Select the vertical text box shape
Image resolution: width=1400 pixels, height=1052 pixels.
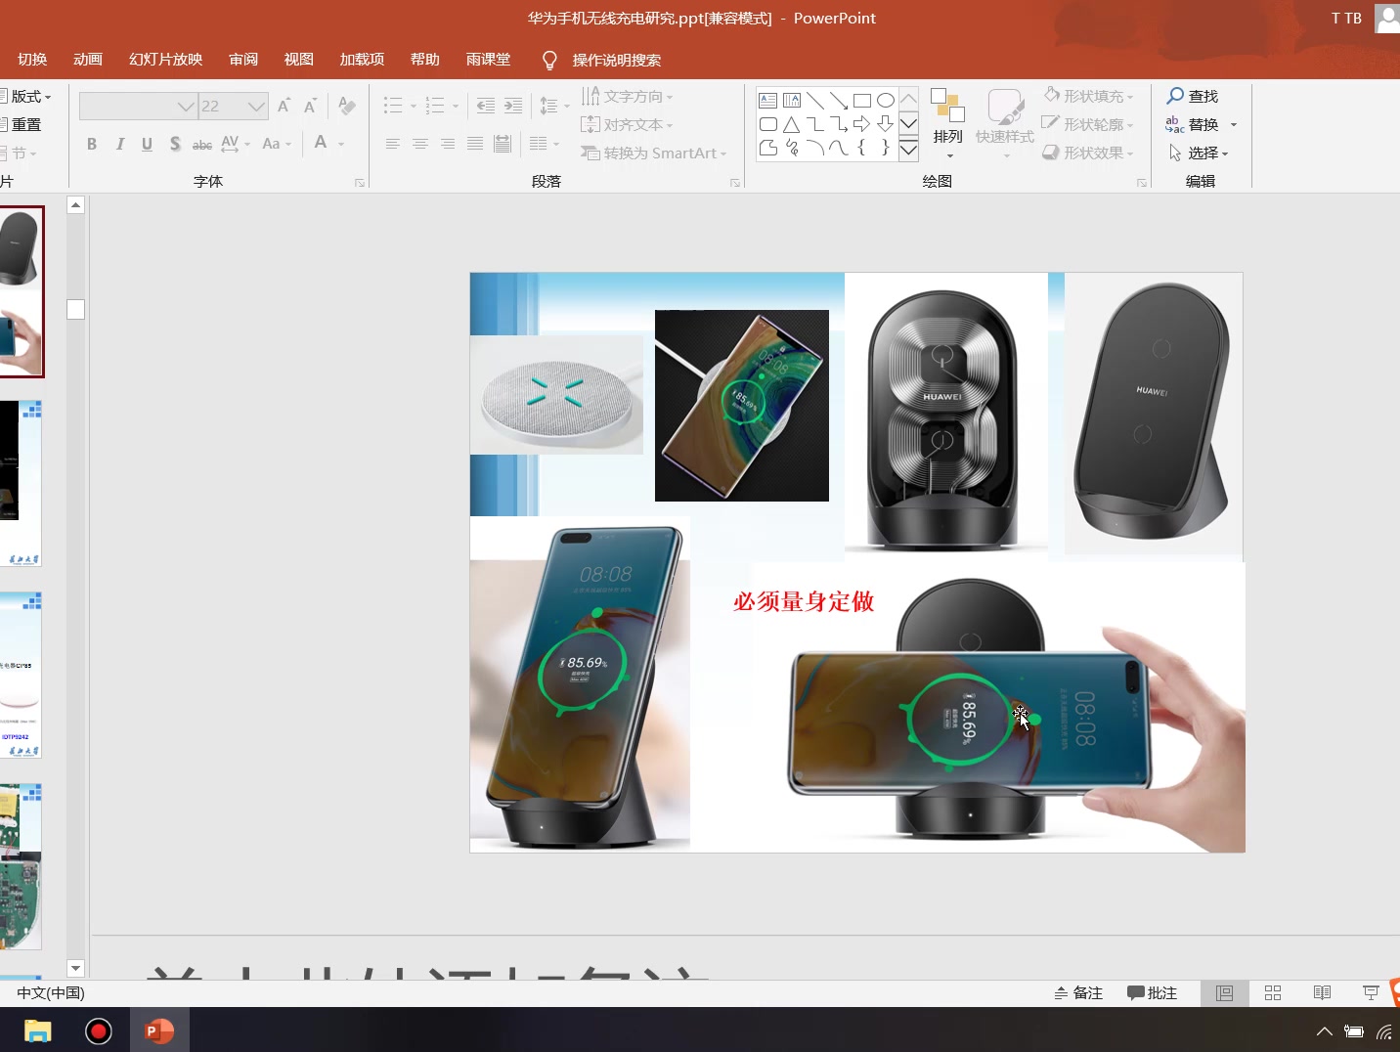(792, 101)
